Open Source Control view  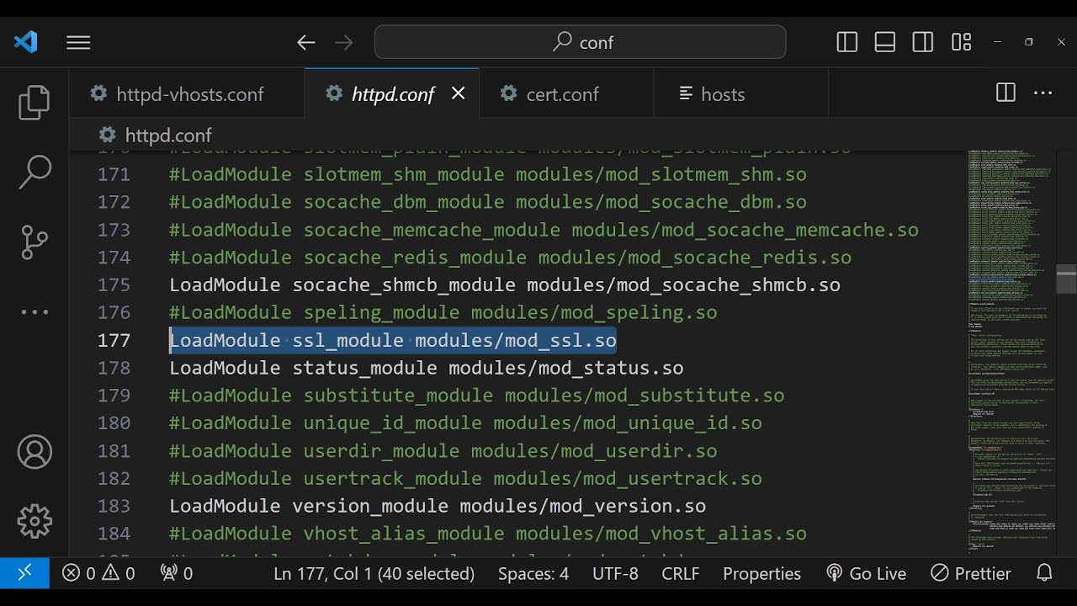coord(34,242)
